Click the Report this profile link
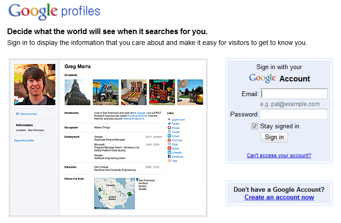 24,141
